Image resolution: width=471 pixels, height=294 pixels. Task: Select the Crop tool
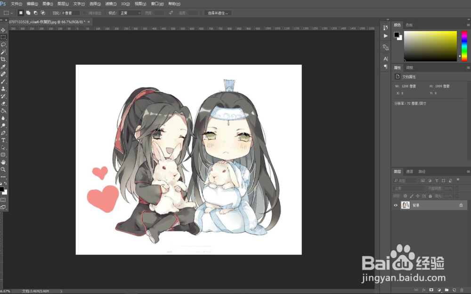[x=3, y=59]
